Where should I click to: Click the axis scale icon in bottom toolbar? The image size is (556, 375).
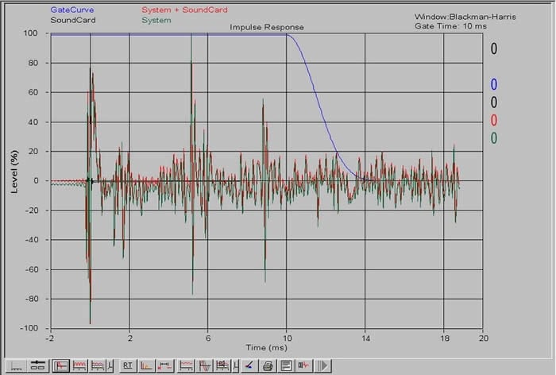point(17,365)
